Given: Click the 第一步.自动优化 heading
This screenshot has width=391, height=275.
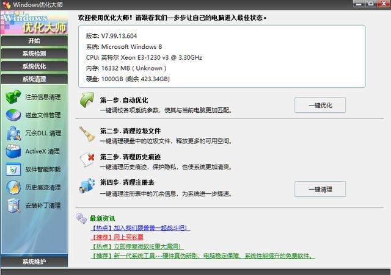Looking at the screenshot, I should [x=124, y=100].
